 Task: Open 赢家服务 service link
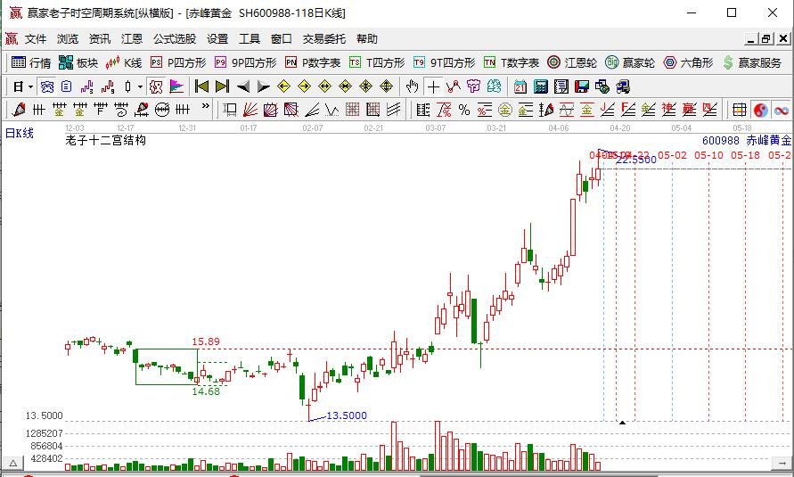point(752,62)
